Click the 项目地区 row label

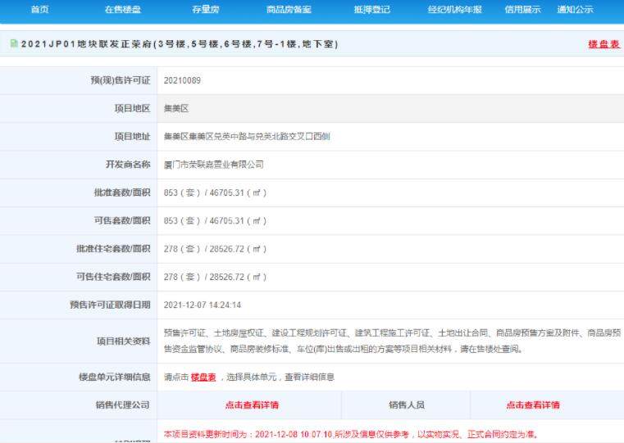click(133, 108)
